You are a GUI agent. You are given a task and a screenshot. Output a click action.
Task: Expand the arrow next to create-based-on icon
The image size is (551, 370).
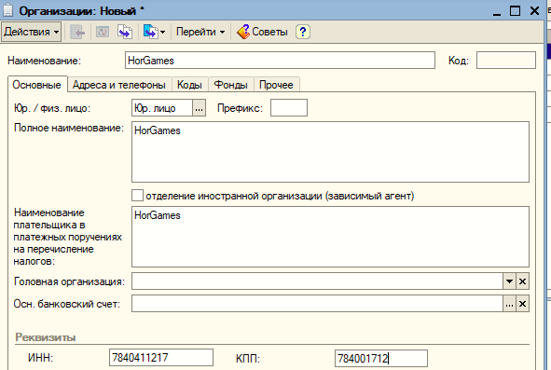pos(163,33)
